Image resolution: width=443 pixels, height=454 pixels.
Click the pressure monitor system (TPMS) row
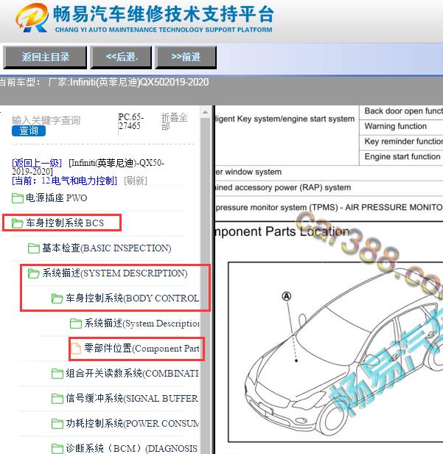pos(329,208)
